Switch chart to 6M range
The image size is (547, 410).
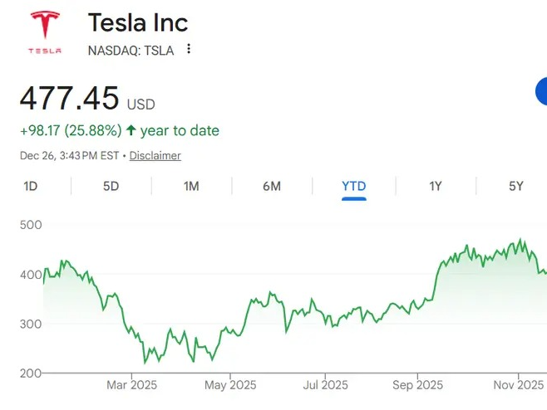click(272, 186)
